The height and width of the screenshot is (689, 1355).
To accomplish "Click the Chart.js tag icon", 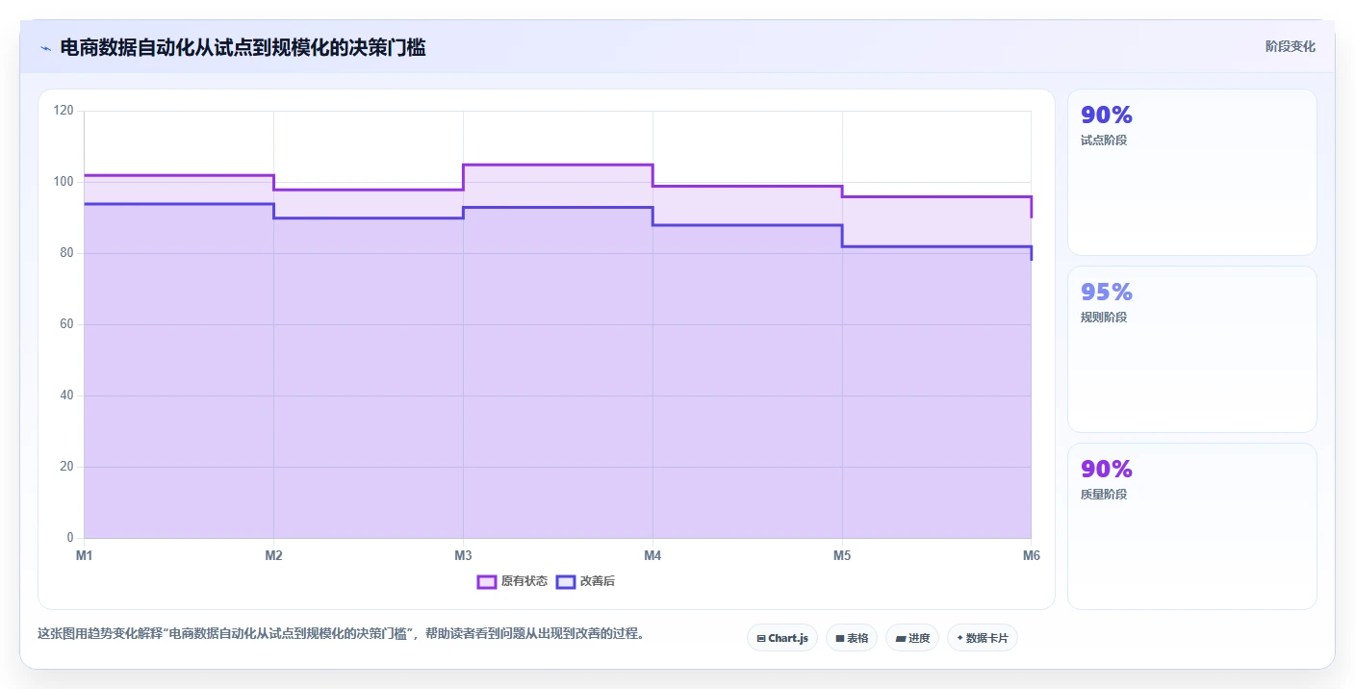I will [761, 638].
